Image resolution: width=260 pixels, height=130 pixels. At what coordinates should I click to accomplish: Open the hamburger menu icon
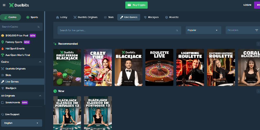click(4, 5)
